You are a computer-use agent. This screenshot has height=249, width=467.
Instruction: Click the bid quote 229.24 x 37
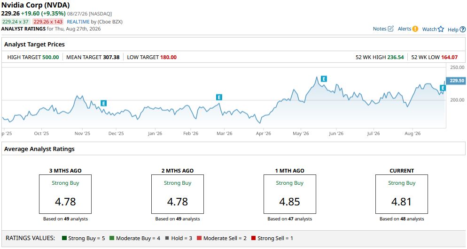[x=16, y=22]
